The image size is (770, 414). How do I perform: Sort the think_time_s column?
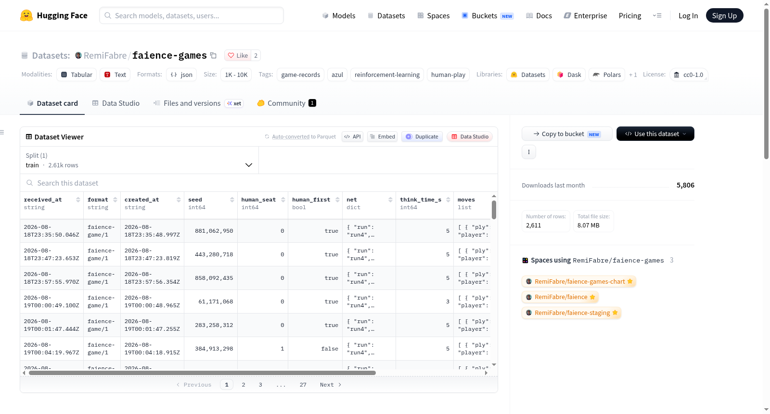[448, 200]
